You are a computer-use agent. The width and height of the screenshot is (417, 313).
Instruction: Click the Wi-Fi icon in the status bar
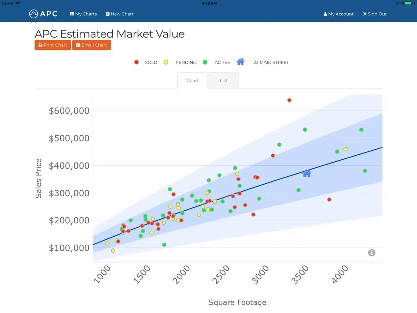point(18,3)
